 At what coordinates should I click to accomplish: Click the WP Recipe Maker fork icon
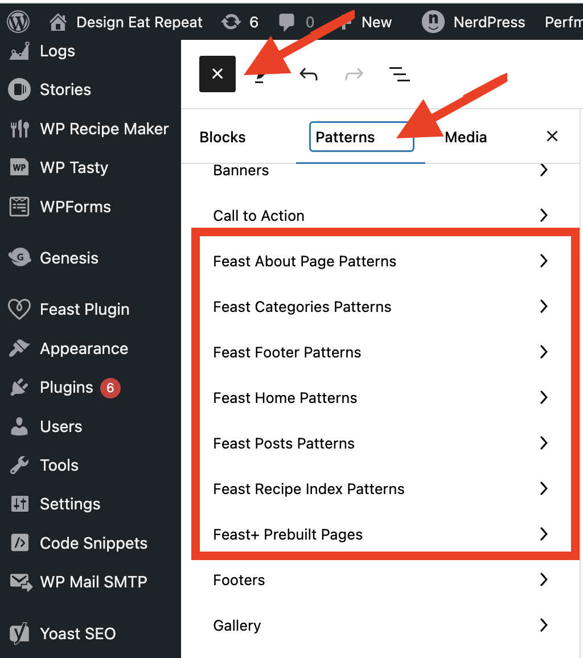tap(19, 129)
